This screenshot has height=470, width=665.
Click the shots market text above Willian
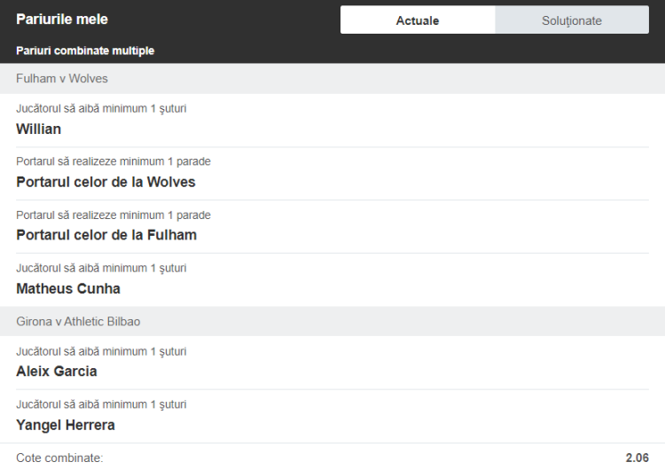pos(101,108)
